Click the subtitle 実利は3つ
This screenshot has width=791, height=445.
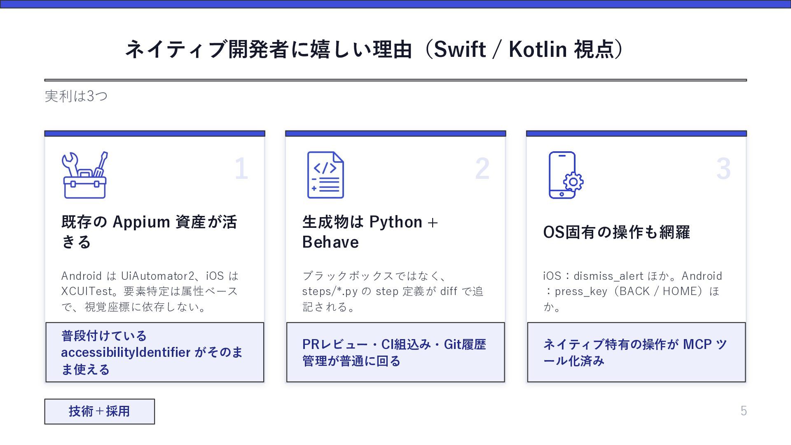coord(76,96)
